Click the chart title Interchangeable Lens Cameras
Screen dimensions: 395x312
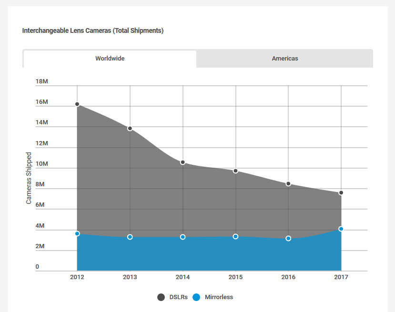click(92, 30)
